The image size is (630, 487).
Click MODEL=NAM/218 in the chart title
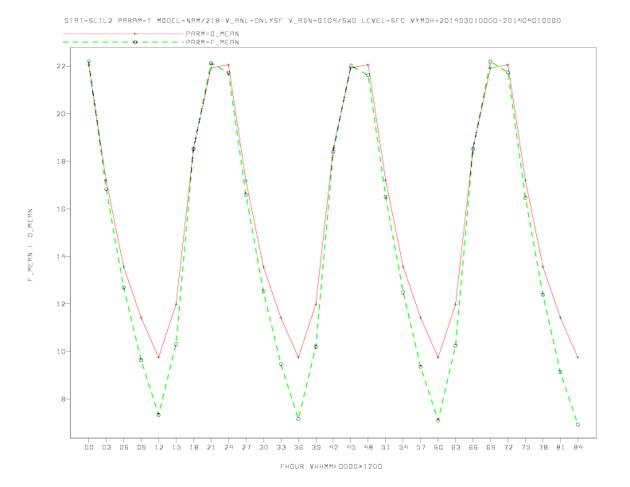click(189, 21)
